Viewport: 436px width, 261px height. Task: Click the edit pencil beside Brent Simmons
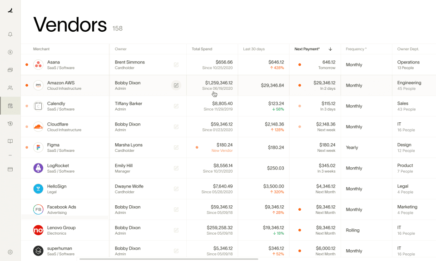click(x=176, y=64)
